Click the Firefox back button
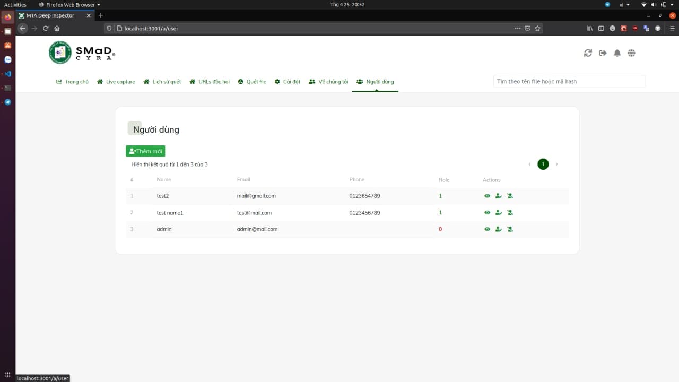679x382 pixels. [x=23, y=28]
